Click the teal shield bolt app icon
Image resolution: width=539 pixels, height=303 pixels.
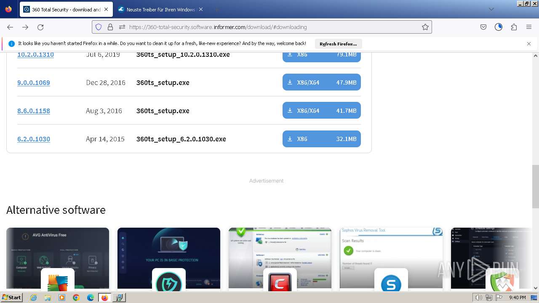tap(169, 280)
